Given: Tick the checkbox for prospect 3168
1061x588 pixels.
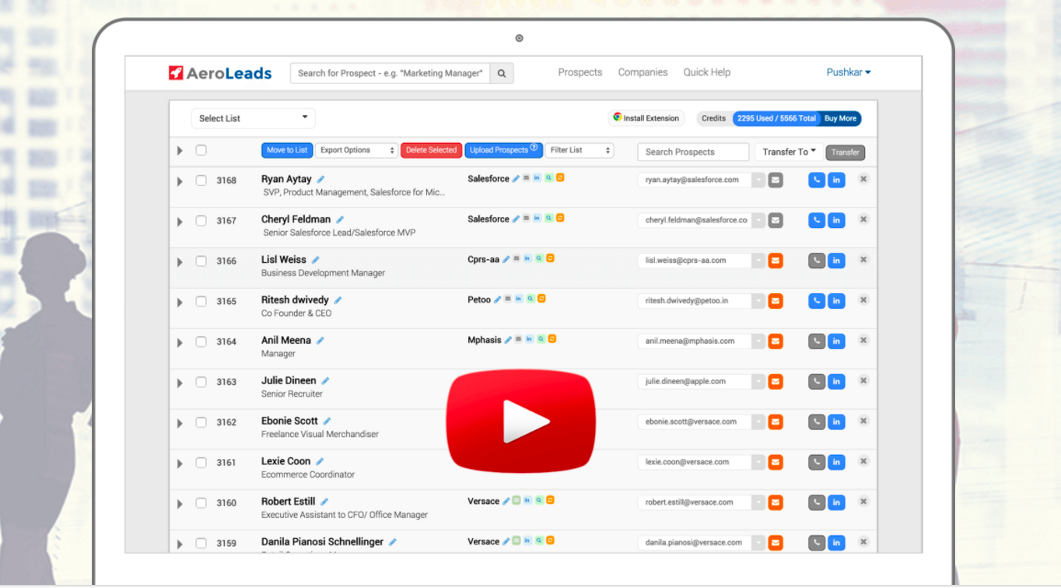Looking at the screenshot, I should pyautogui.click(x=201, y=180).
